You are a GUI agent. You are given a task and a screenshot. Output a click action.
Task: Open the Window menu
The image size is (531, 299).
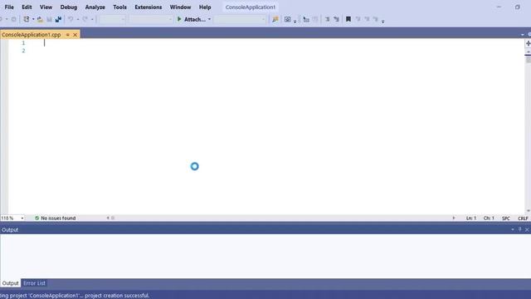pyautogui.click(x=181, y=7)
